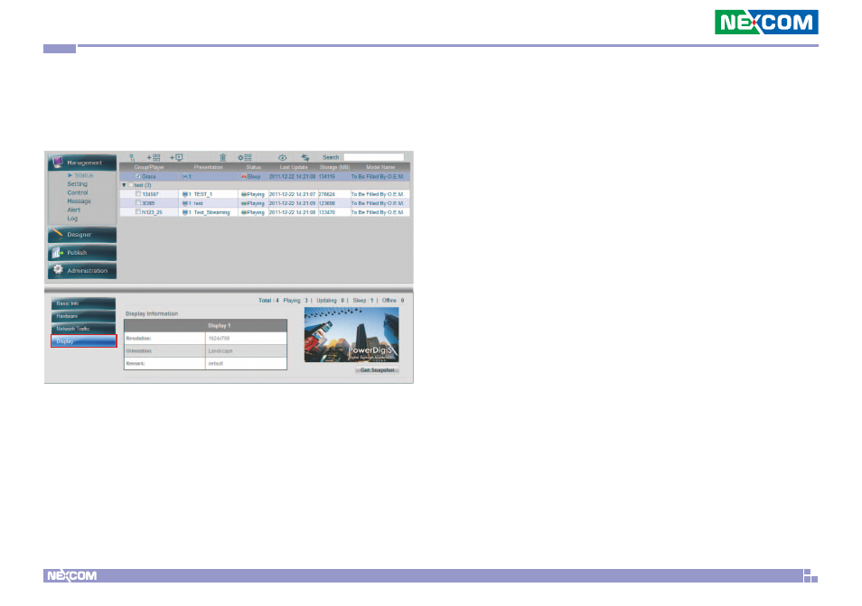Open the Administration section
Screen dimensions: 862x606
click(82, 271)
